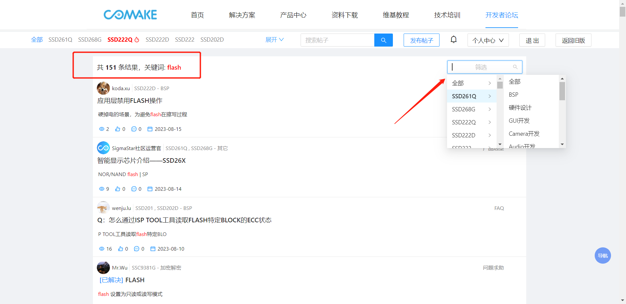This screenshot has width=626, height=304.
Task: Click the magnifier icon in the 筛选 filter box
Action: pyautogui.click(x=515, y=67)
